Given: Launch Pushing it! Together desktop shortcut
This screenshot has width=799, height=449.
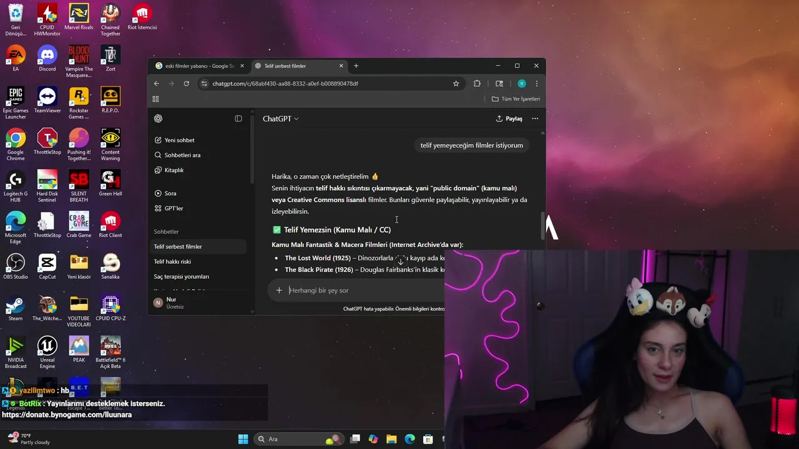Looking at the screenshot, I should [79, 144].
